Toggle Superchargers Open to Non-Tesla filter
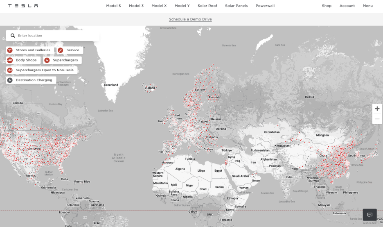 click(x=42, y=70)
